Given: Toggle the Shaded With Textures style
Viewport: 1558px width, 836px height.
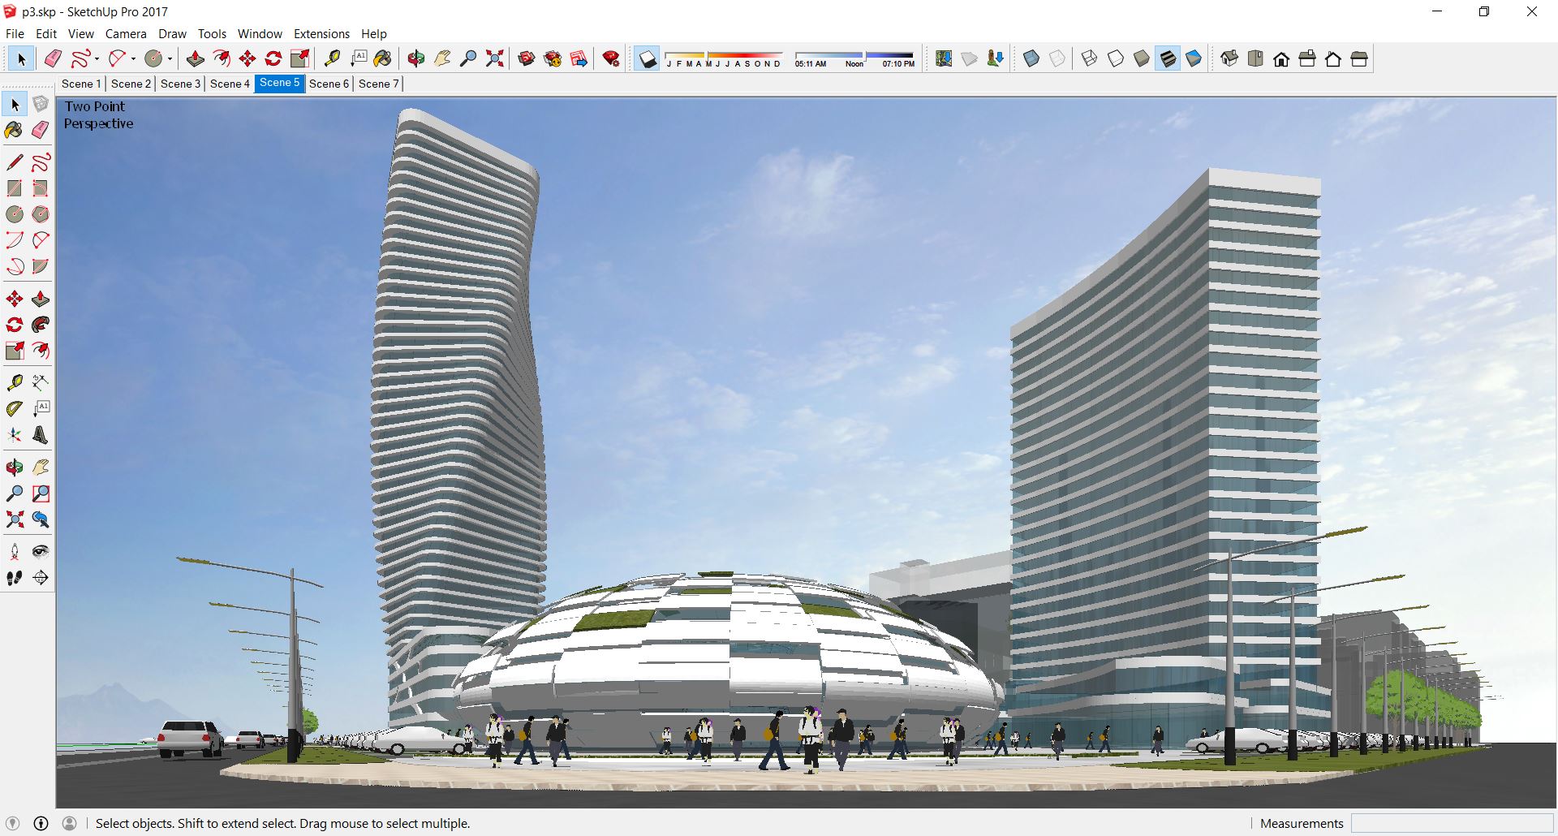Looking at the screenshot, I should 1168,58.
